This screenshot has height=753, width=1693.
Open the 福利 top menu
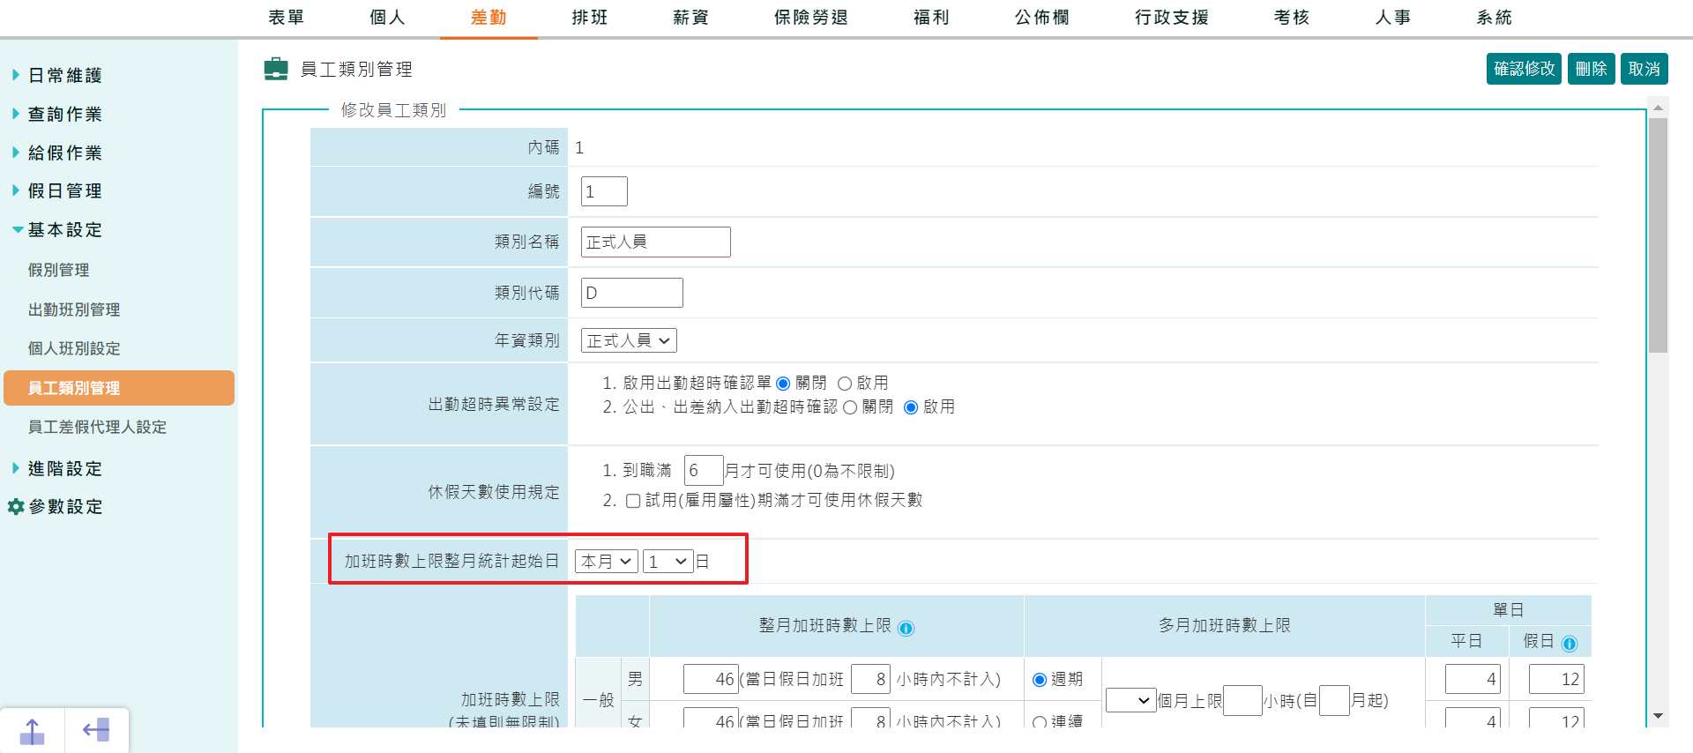(x=931, y=18)
